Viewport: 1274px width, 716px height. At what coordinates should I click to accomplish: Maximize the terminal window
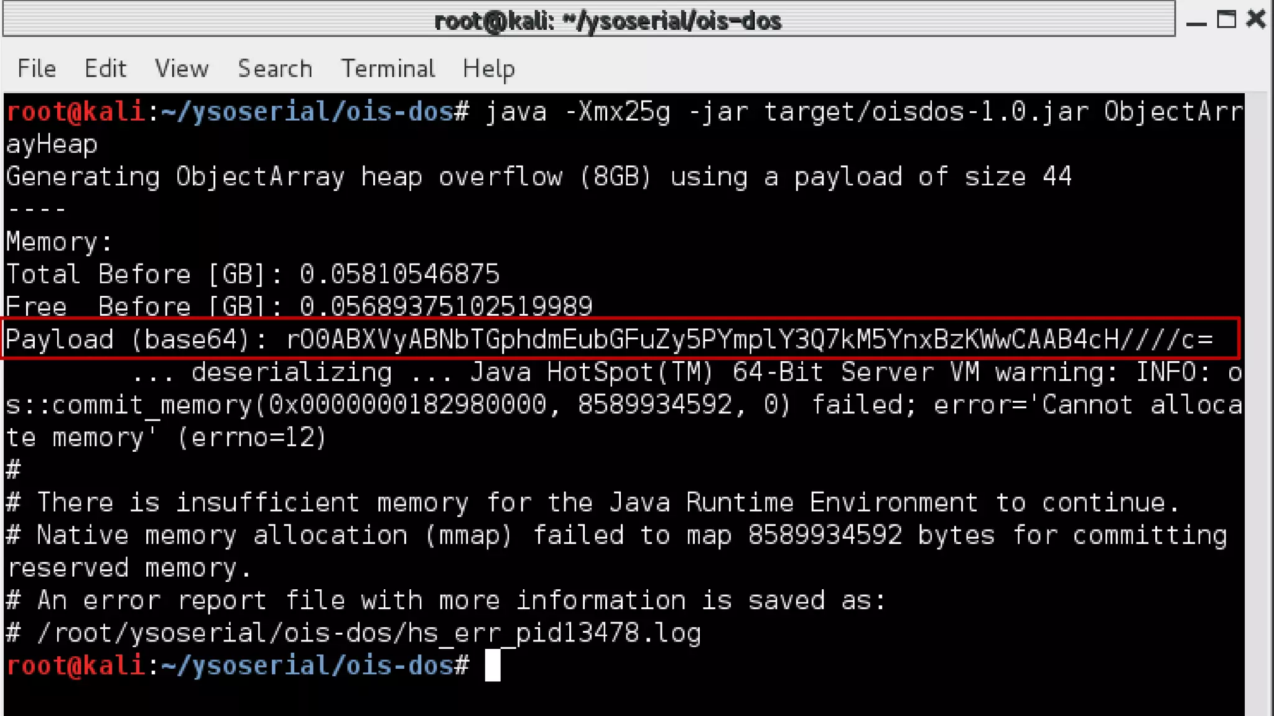1226,20
